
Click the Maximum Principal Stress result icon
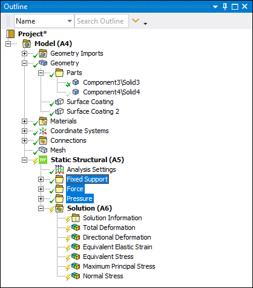pos(76,266)
